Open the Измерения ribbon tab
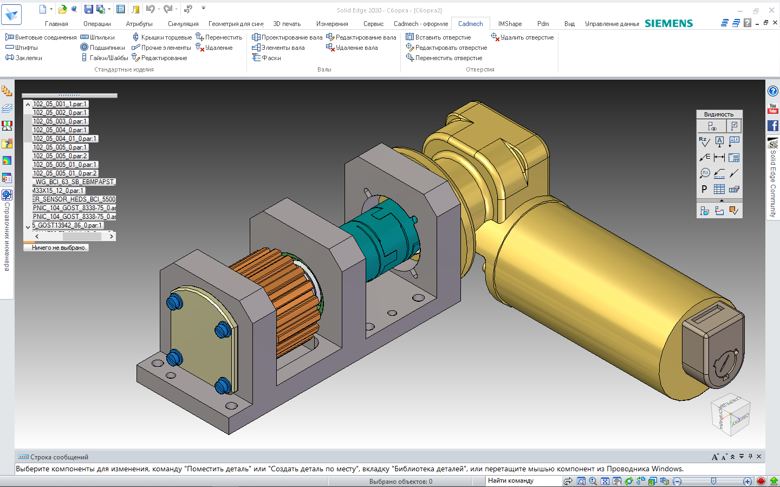This screenshot has width=780, height=487. pos(332,24)
